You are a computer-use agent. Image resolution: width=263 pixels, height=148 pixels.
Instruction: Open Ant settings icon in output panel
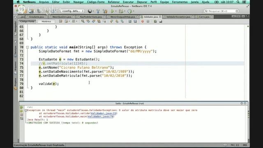pyautogui.click(x=22, y=118)
